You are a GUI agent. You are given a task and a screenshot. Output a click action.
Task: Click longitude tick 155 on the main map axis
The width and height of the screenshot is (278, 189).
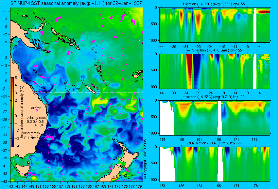click(x=53, y=186)
